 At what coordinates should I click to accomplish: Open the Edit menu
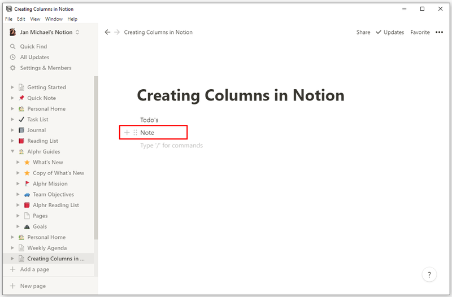pos(21,19)
